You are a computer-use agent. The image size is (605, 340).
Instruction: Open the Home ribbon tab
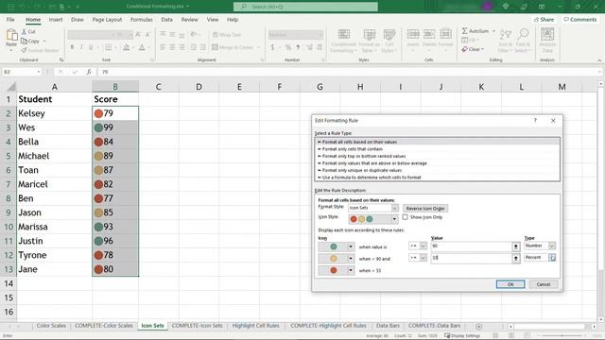pyautogui.click(x=33, y=19)
